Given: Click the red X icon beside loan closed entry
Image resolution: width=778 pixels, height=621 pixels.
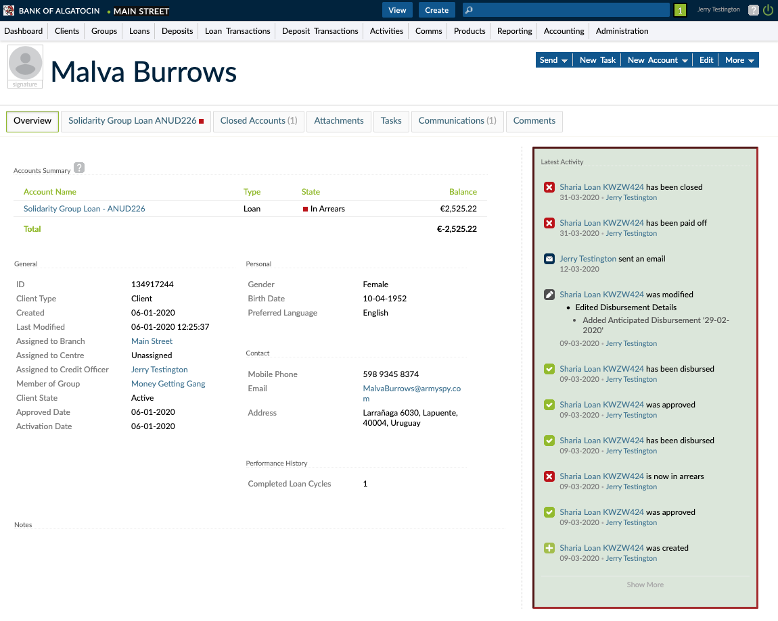Looking at the screenshot, I should pyautogui.click(x=549, y=187).
